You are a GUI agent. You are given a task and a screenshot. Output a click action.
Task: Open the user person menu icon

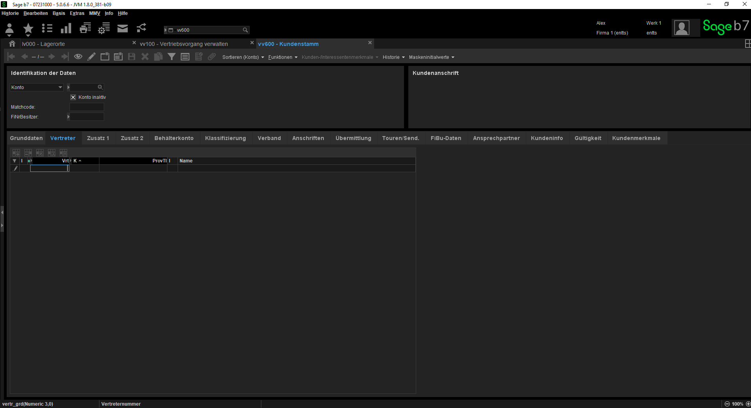9,29
